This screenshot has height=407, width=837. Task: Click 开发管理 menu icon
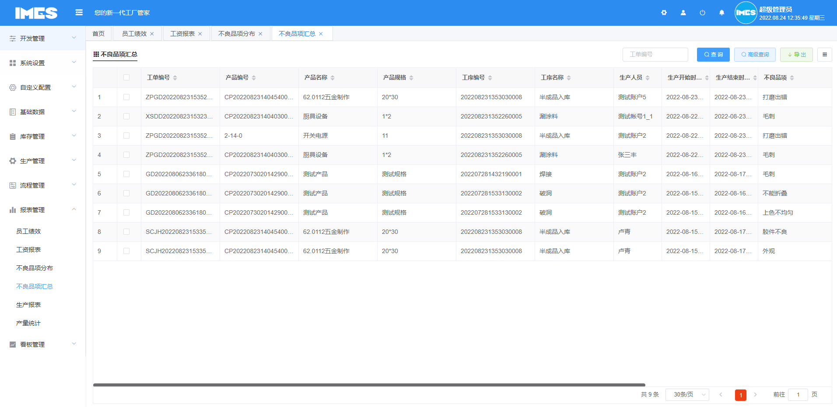(x=13, y=38)
